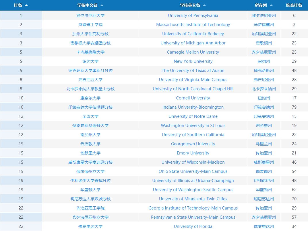The width and height of the screenshot is (308, 231).
Task: Sort table by 综合排名 column header
Action: click(294, 5)
